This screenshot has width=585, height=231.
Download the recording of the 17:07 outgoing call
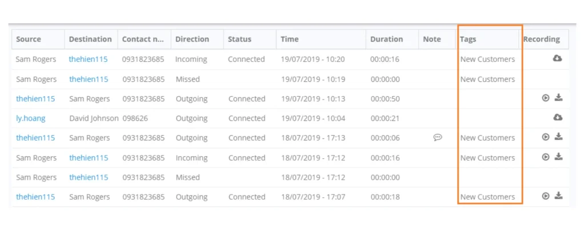coord(558,196)
